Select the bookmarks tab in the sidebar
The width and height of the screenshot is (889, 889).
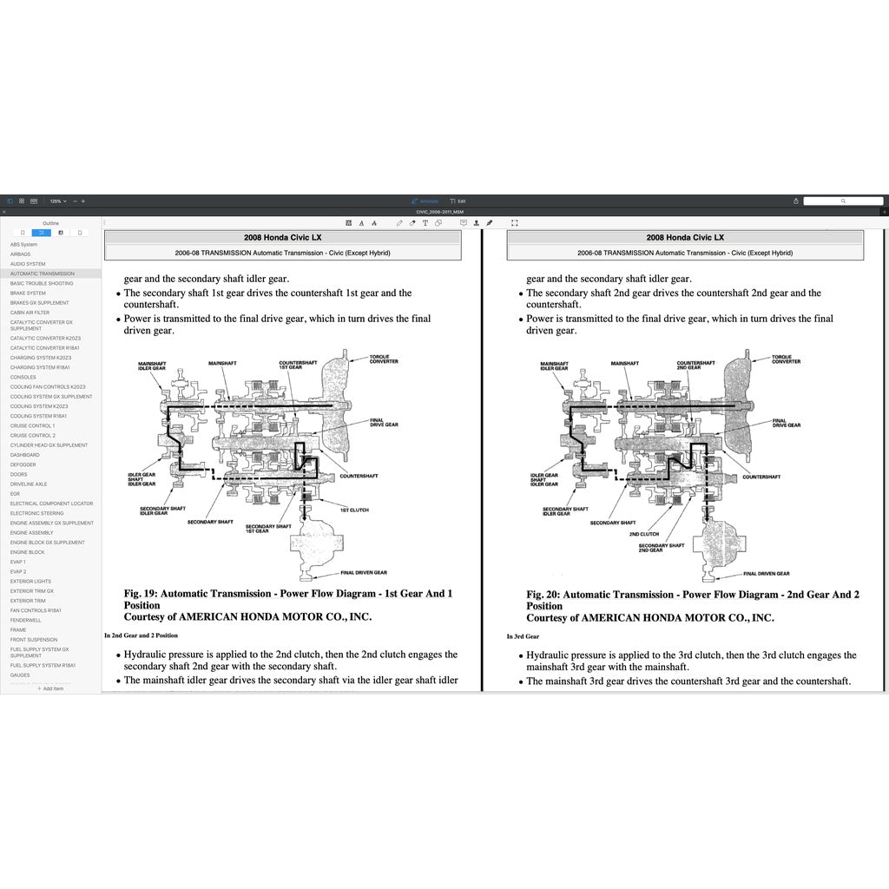point(23,233)
